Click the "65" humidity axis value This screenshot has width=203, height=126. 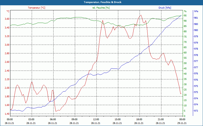pyautogui.click(x=185, y=47)
